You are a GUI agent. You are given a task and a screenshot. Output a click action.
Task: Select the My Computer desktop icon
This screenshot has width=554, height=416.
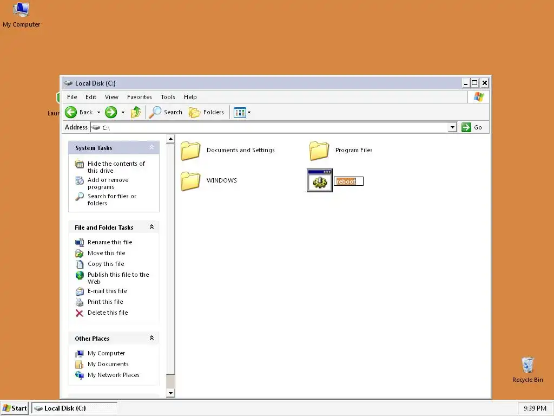click(x=21, y=9)
